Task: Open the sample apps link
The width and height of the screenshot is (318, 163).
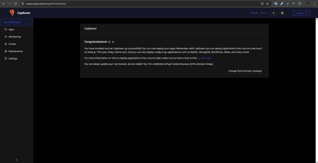Action: click(205, 58)
